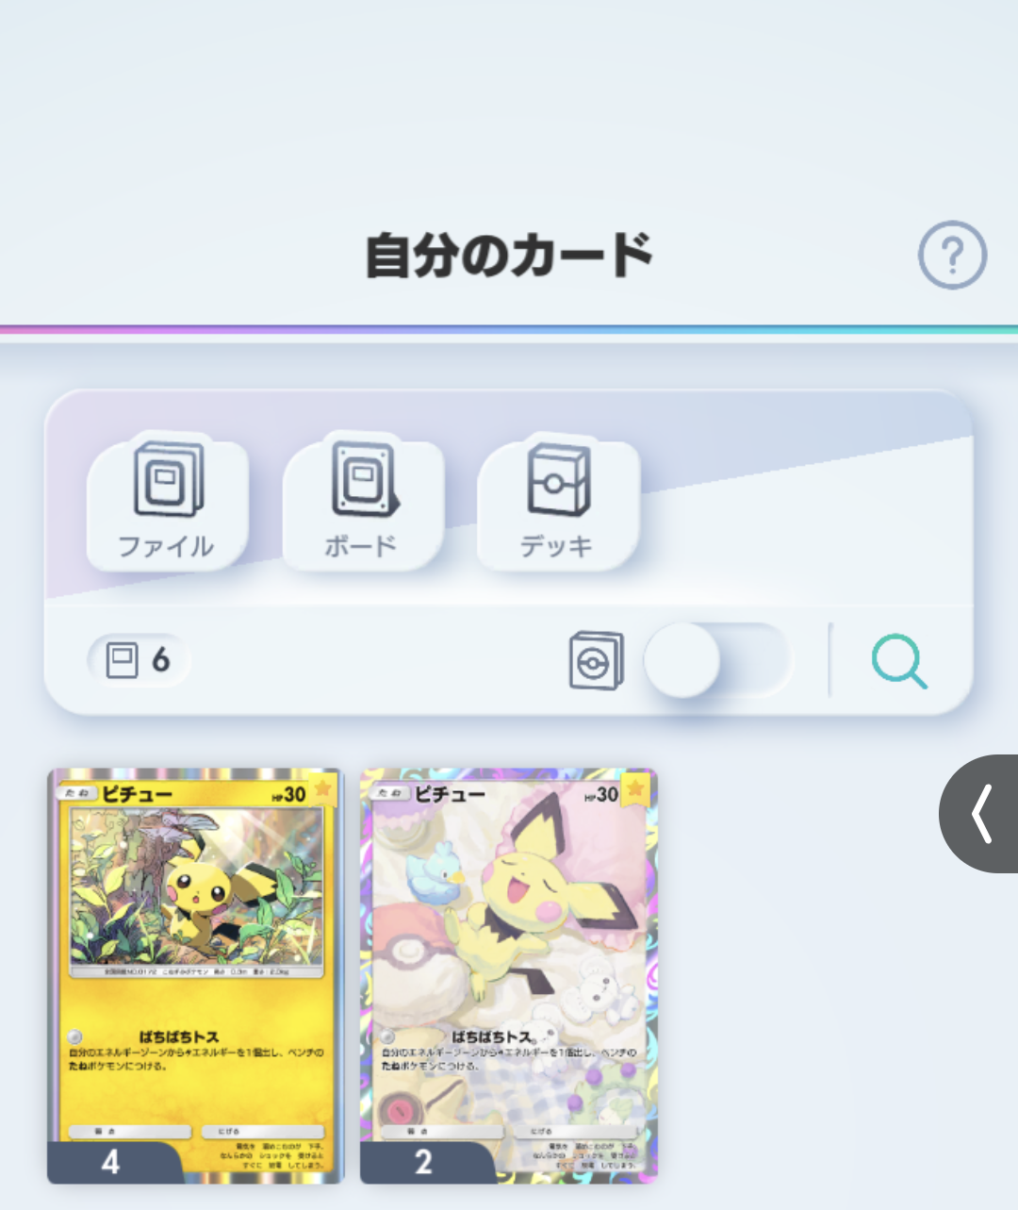Click the Poké Ball card pack icon
Image resolution: width=1018 pixels, height=1210 pixels.
pos(597,660)
